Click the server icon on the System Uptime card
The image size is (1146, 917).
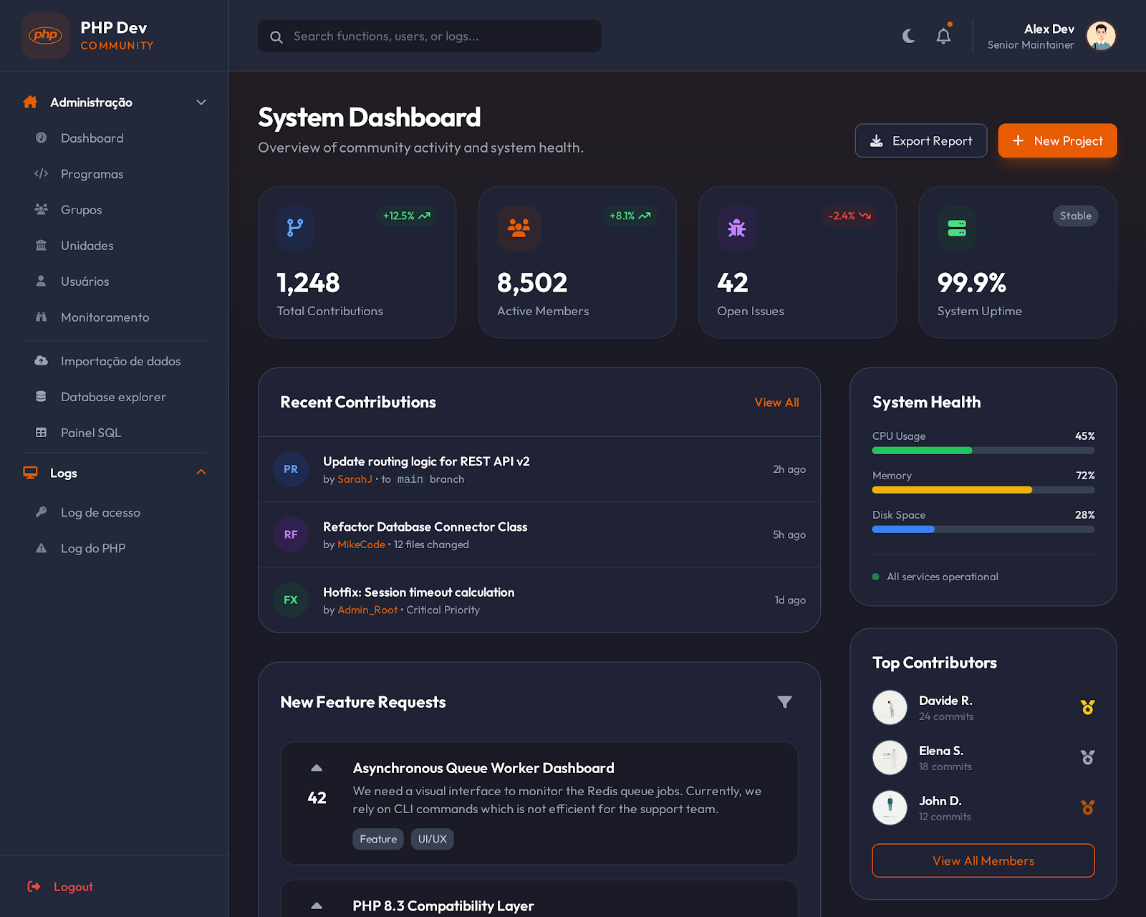point(957,229)
